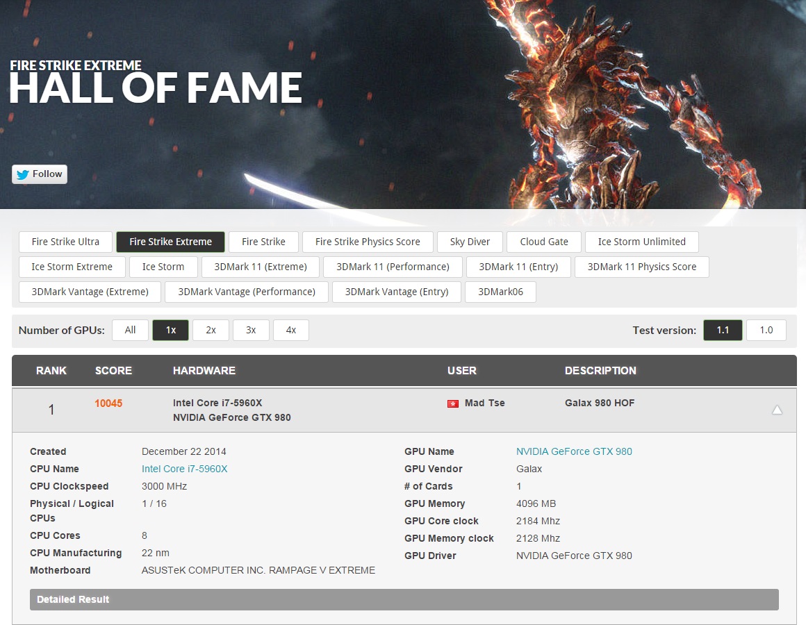
Task: Select test version 1.0
Action: point(766,331)
